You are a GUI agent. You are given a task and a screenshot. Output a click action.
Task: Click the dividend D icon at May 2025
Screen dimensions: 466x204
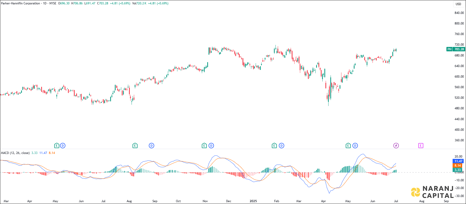[355, 146]
